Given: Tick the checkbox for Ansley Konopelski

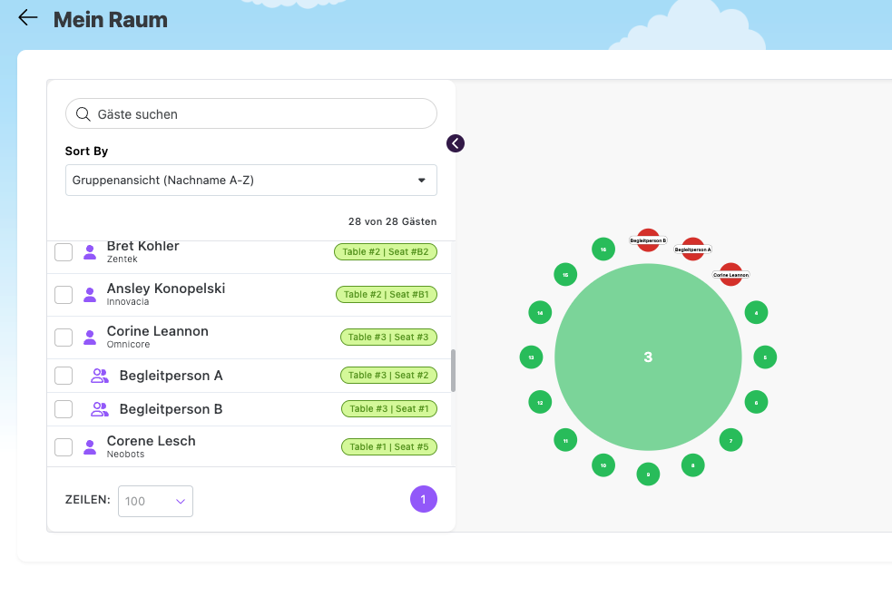Looking at the screenshot, I should coord(64,295).
